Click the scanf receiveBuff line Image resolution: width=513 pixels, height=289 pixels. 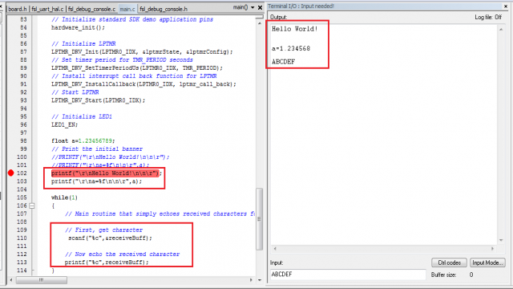[110, 238]
